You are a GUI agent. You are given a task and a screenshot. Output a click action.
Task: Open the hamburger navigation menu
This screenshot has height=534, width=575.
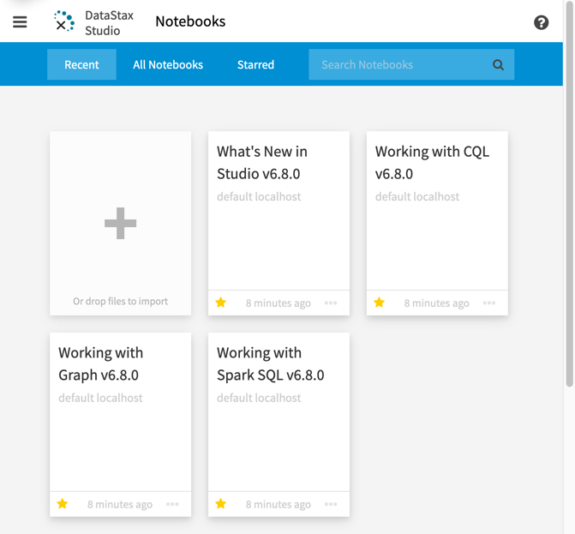pos(20,22)
